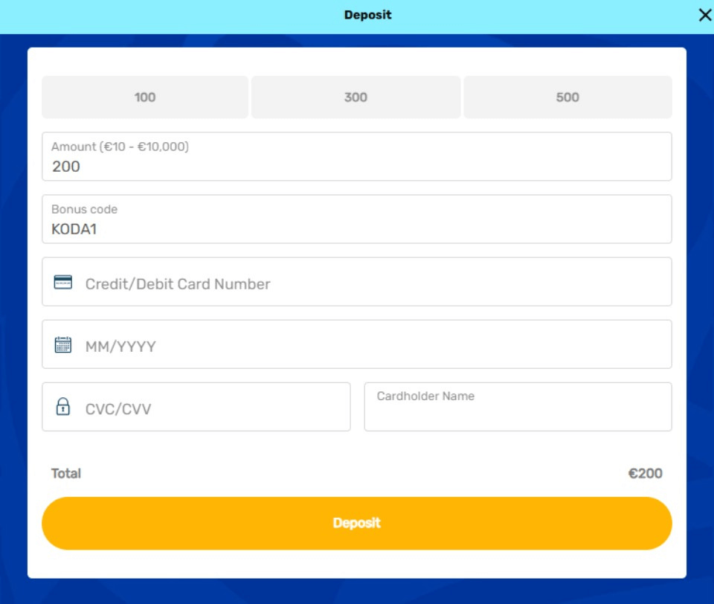Choose the 300 preset amount
The image size is (714, 604).
click(x=356, y=97)
